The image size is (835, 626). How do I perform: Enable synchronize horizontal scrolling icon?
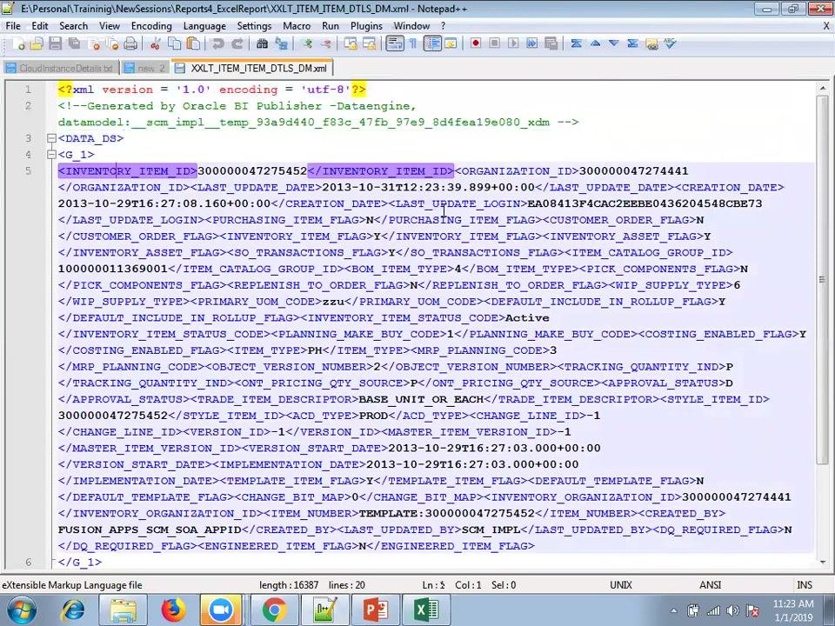point(369,44)
